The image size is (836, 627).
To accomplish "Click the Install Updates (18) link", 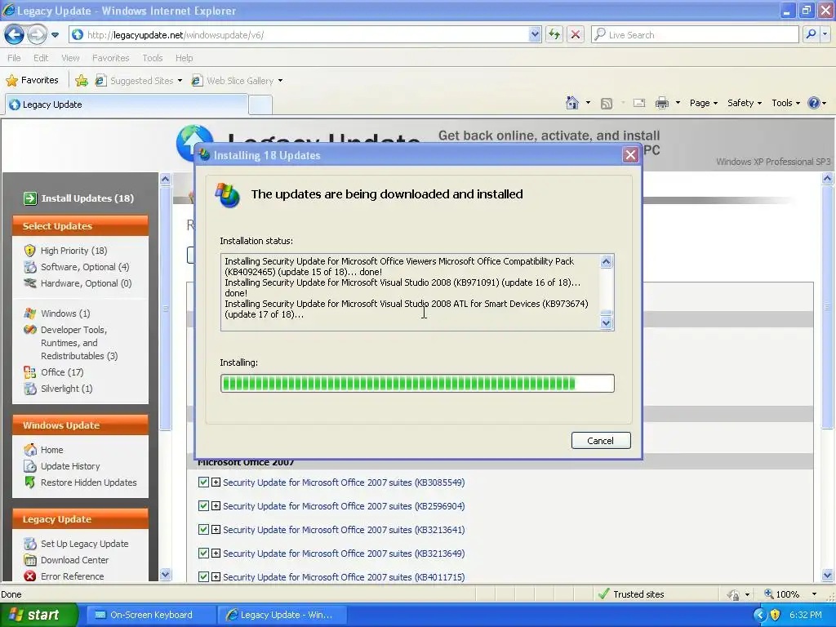I will 87,198.
